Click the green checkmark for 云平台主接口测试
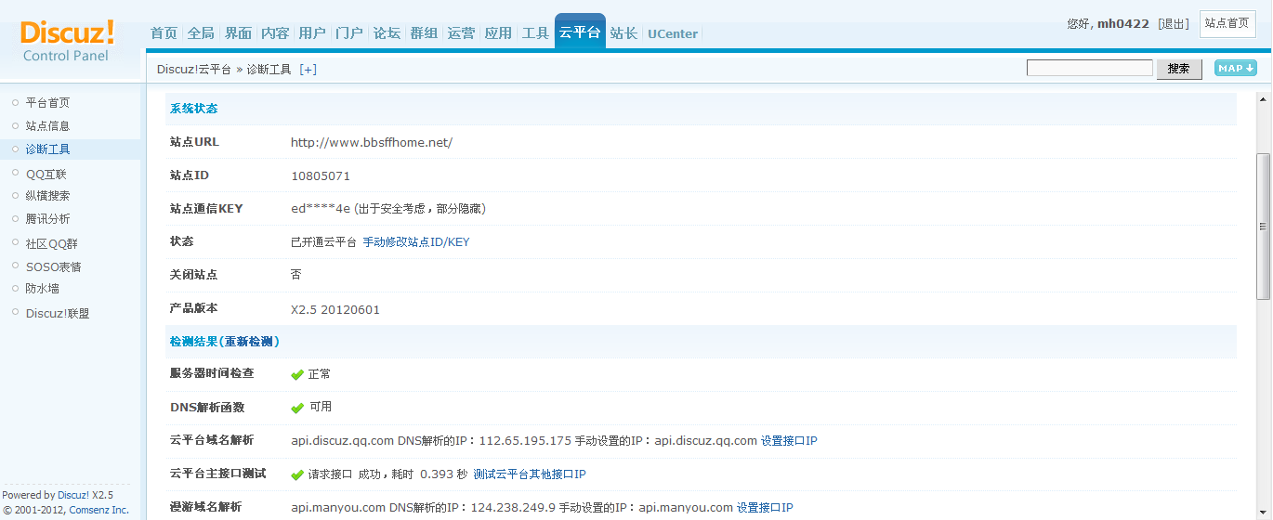The width and height of the screenshot is (1273, 520). [297, 474]
